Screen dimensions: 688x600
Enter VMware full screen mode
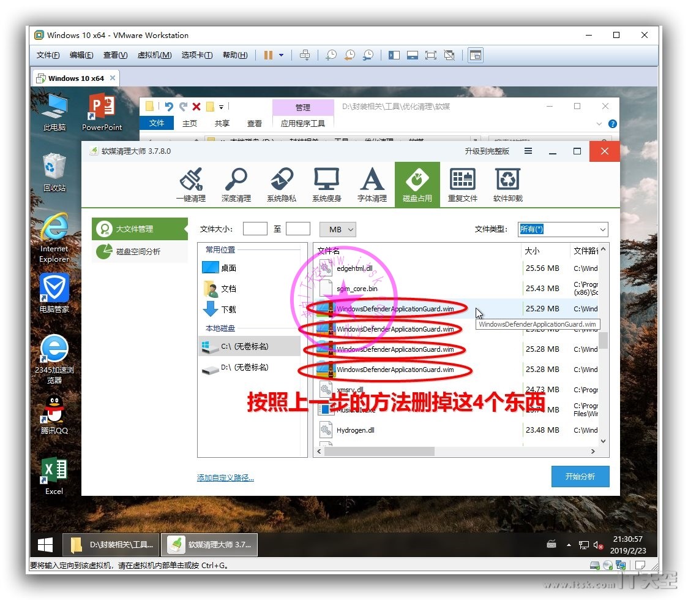pyautogui.click(x=430, y=55)
